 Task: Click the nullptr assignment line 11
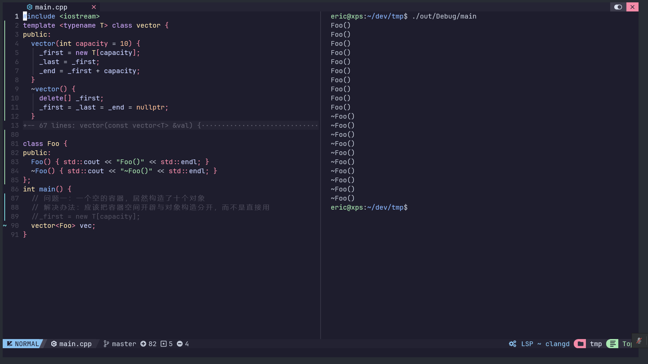coord(104,107)
